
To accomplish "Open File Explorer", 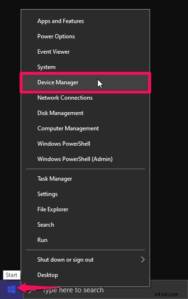I will [85, 209].
